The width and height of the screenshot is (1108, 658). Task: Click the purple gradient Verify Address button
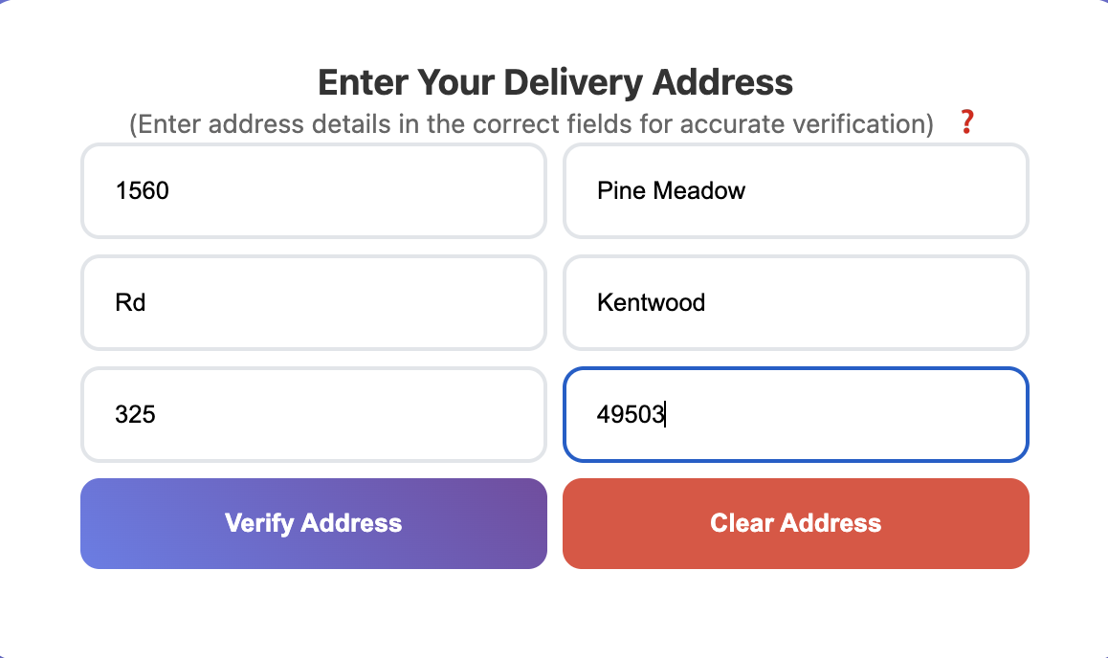tap(313, 523)
